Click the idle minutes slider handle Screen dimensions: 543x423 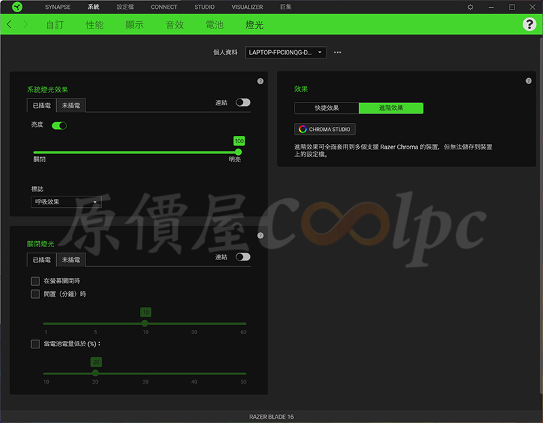pos(145,323)
